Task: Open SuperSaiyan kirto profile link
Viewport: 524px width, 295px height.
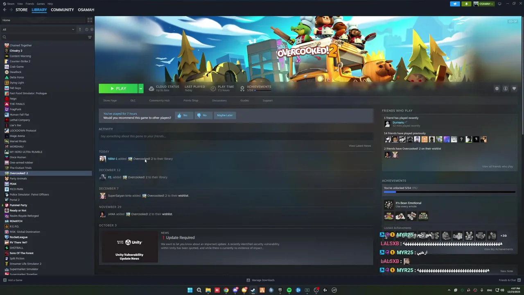Action: coord(120,196)
